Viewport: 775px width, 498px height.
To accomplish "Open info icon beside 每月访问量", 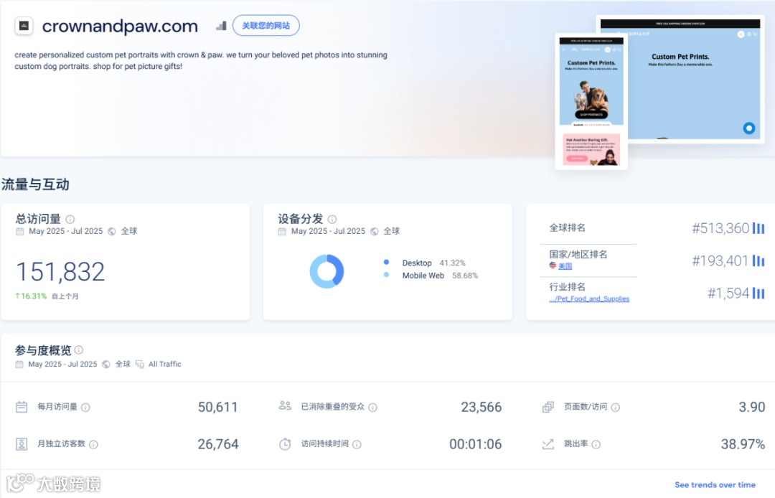I will click(85, 407).
